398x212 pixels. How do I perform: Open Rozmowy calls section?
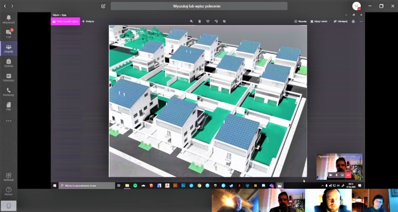8,92
